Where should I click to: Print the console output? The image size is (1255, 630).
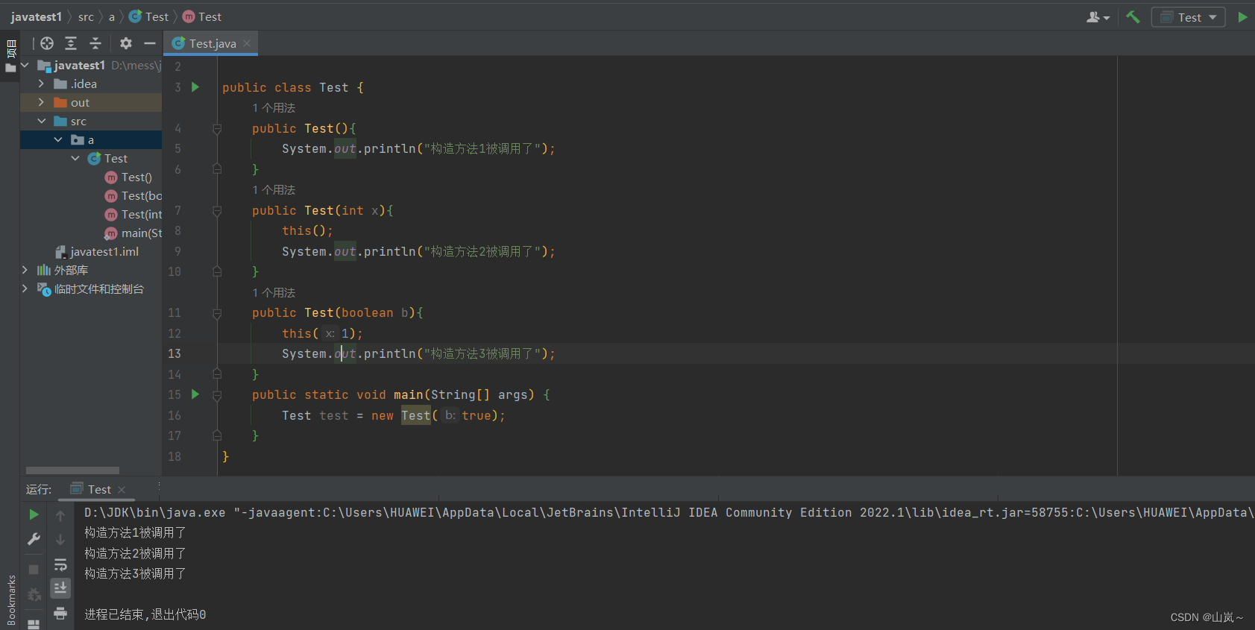pyautogui.click(x=60, y=614)
